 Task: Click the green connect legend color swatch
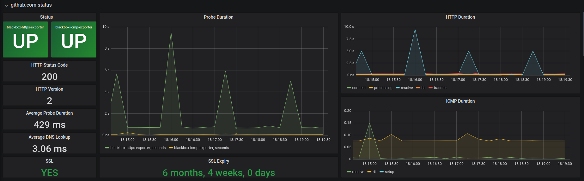[x=349, y=88]
